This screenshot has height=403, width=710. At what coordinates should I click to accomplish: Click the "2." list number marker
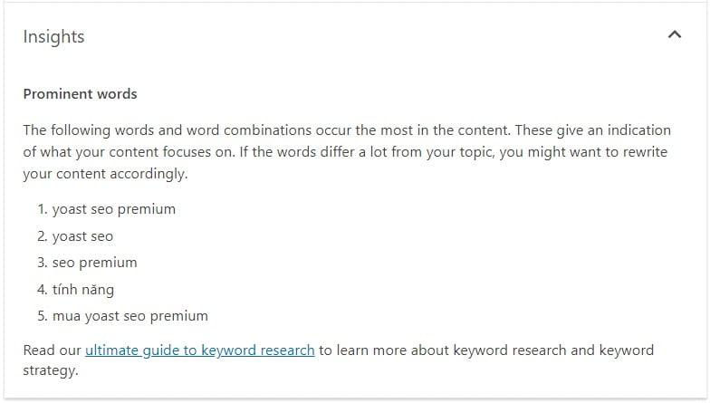coord(43,236)
